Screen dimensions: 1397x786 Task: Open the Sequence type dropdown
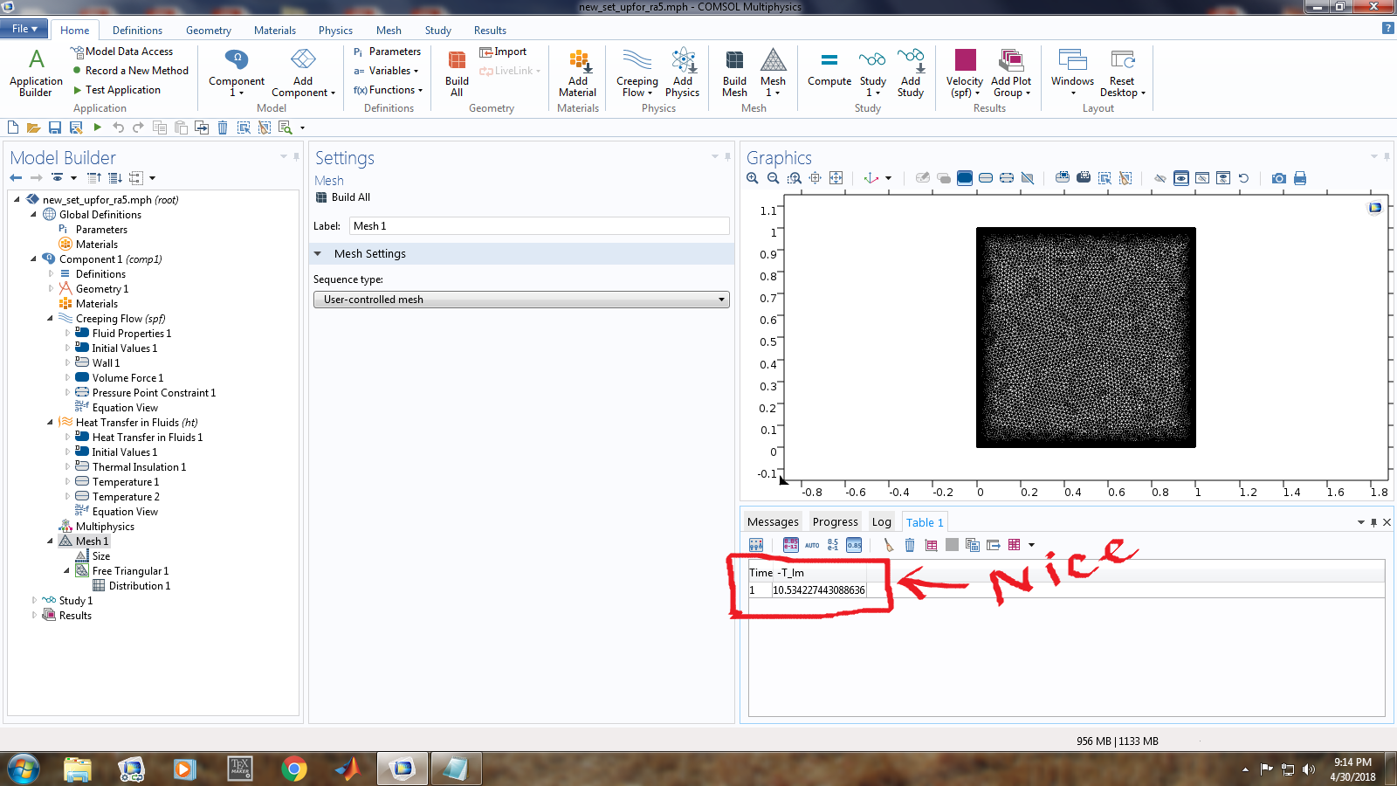(521, 300)
